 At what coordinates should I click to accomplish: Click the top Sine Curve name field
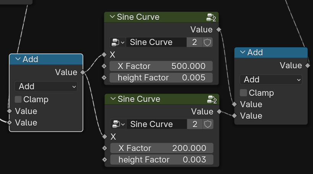click(x=156, y=42)
